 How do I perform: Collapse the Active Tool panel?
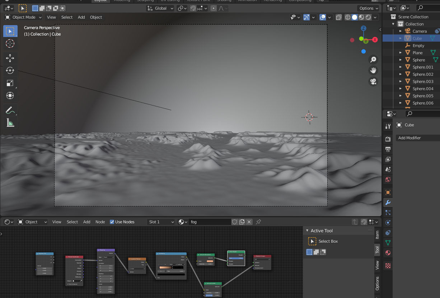[x=307, y=231]
